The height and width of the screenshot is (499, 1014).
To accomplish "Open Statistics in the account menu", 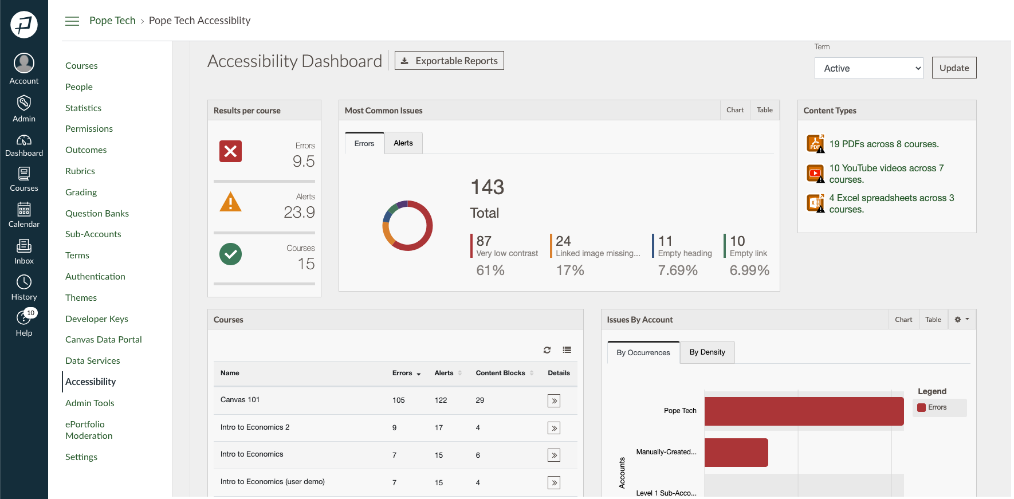I will point(83,108).
